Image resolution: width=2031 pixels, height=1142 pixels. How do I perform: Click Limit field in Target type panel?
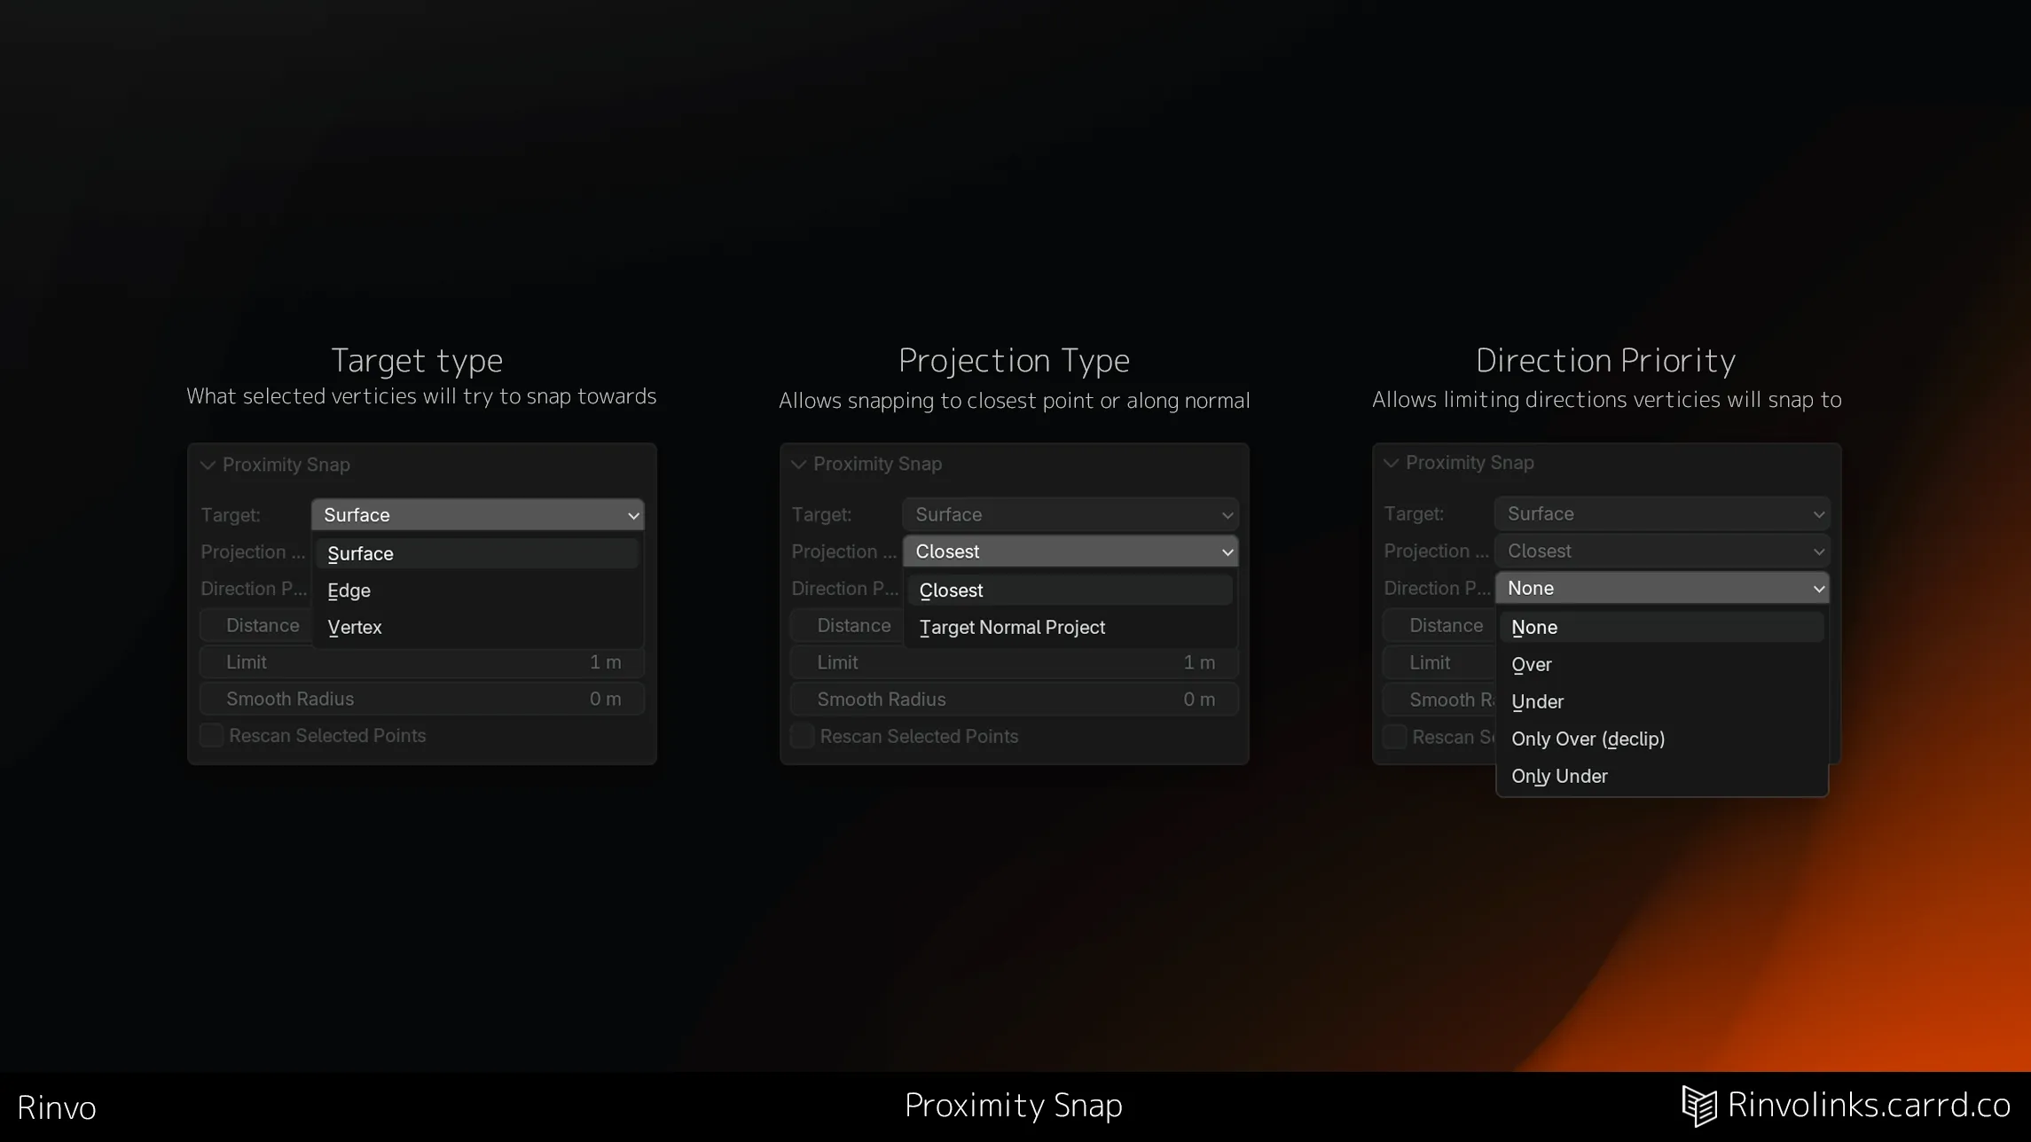(422, 662)
